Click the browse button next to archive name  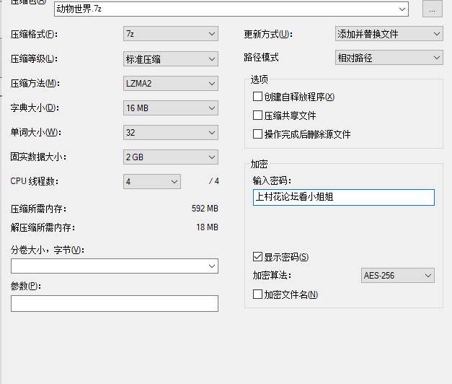point(432,9)
